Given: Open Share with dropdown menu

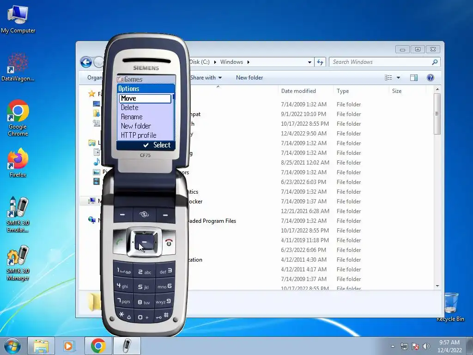Looking at the screenshot, I should (x=206, y=78).
